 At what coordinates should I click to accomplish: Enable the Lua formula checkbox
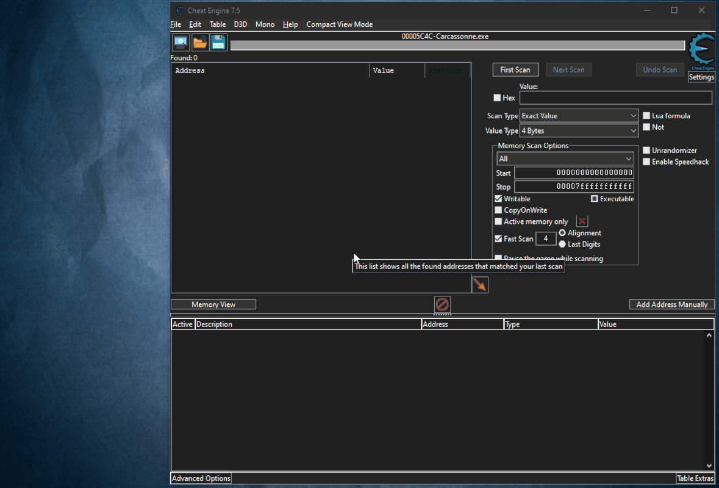646,115
